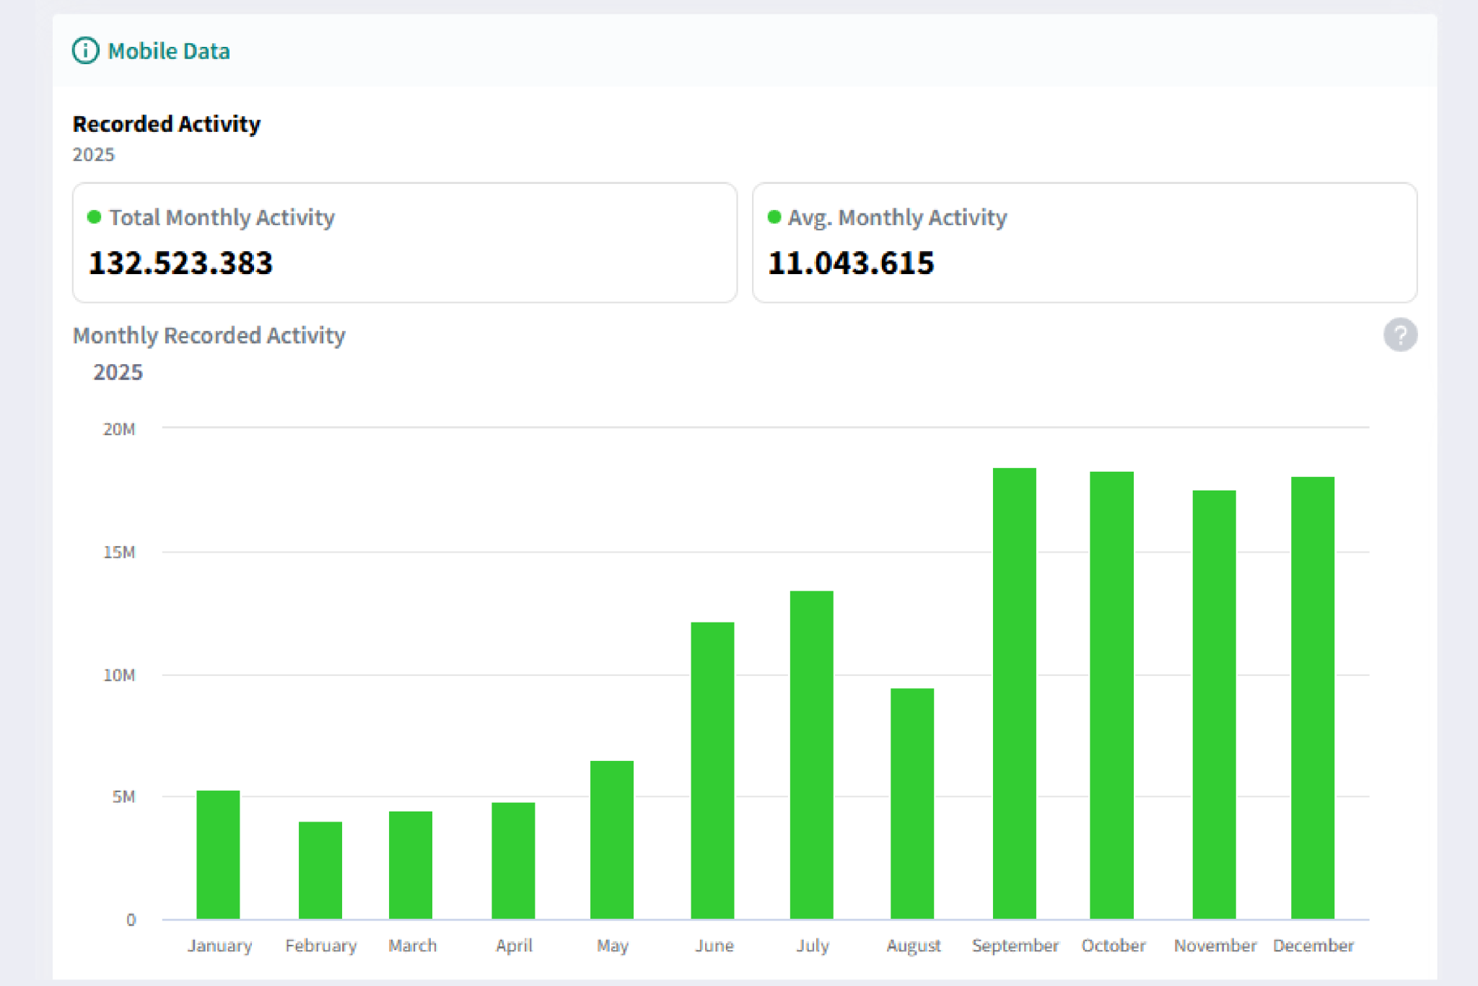The height and width of the screenshot is (986, 1478).
Task: Click the November axis label
Action: 1215,946
